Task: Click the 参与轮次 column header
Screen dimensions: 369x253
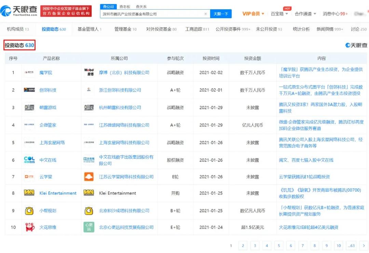Action: [175, 58]
